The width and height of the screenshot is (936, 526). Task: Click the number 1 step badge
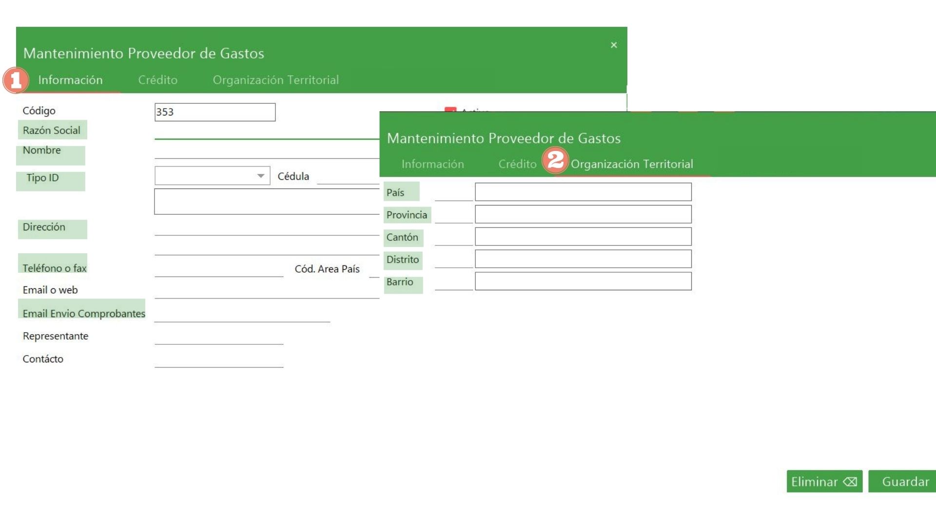pos(16,80)
